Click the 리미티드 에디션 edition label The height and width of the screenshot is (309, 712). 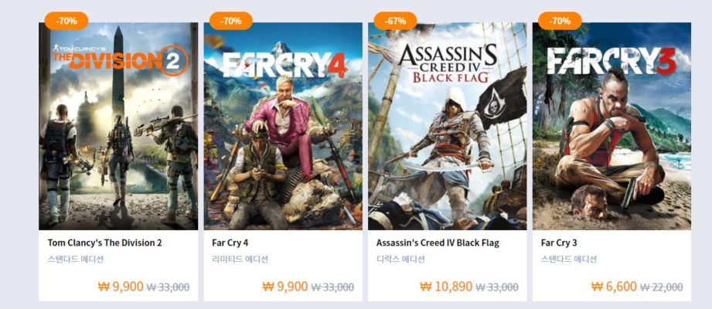point(240,260)
